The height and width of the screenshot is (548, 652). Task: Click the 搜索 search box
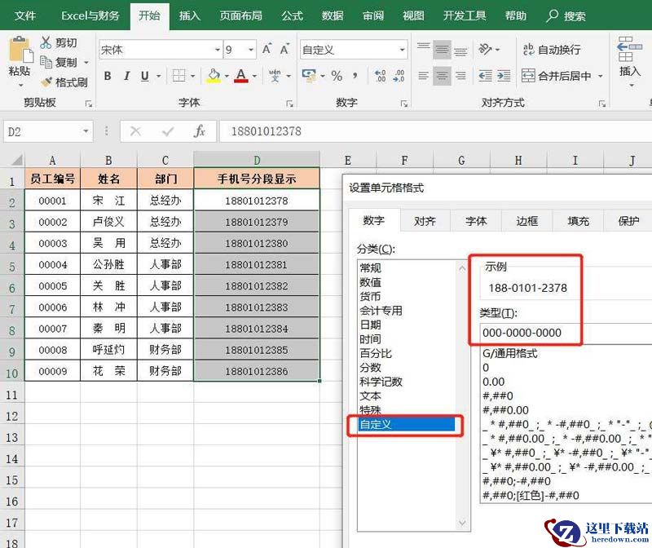tap(566, 15)
